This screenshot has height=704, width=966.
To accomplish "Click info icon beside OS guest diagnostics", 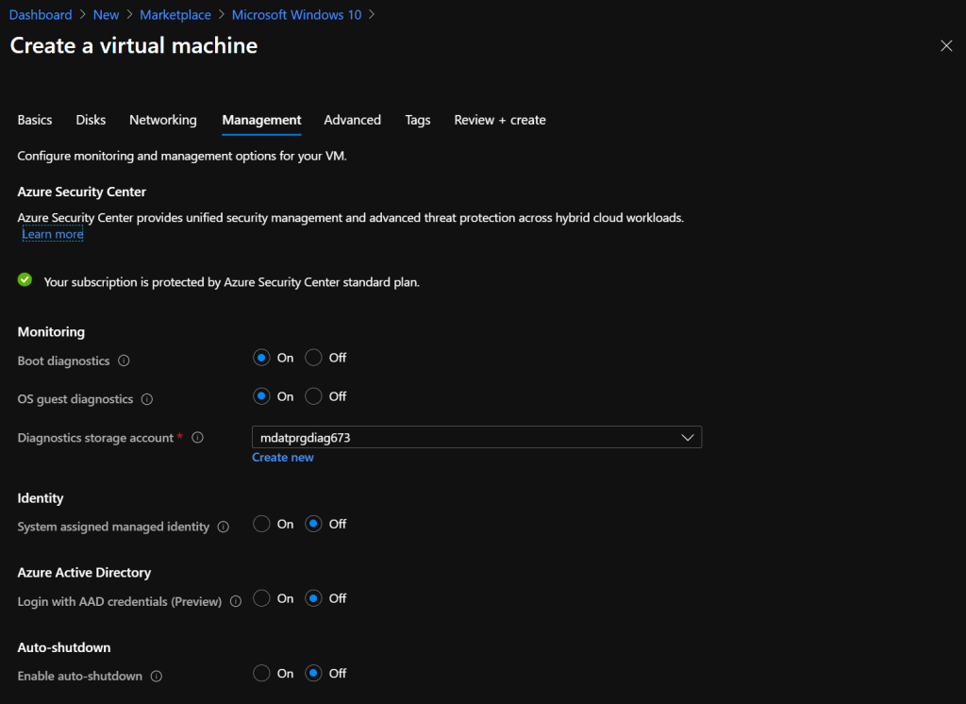I will pos(147,399).
